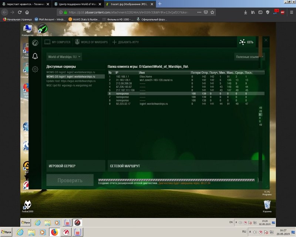Click Firefox forward arrow button
This screenshot has height=237, width=296.
tap(12, 12)
